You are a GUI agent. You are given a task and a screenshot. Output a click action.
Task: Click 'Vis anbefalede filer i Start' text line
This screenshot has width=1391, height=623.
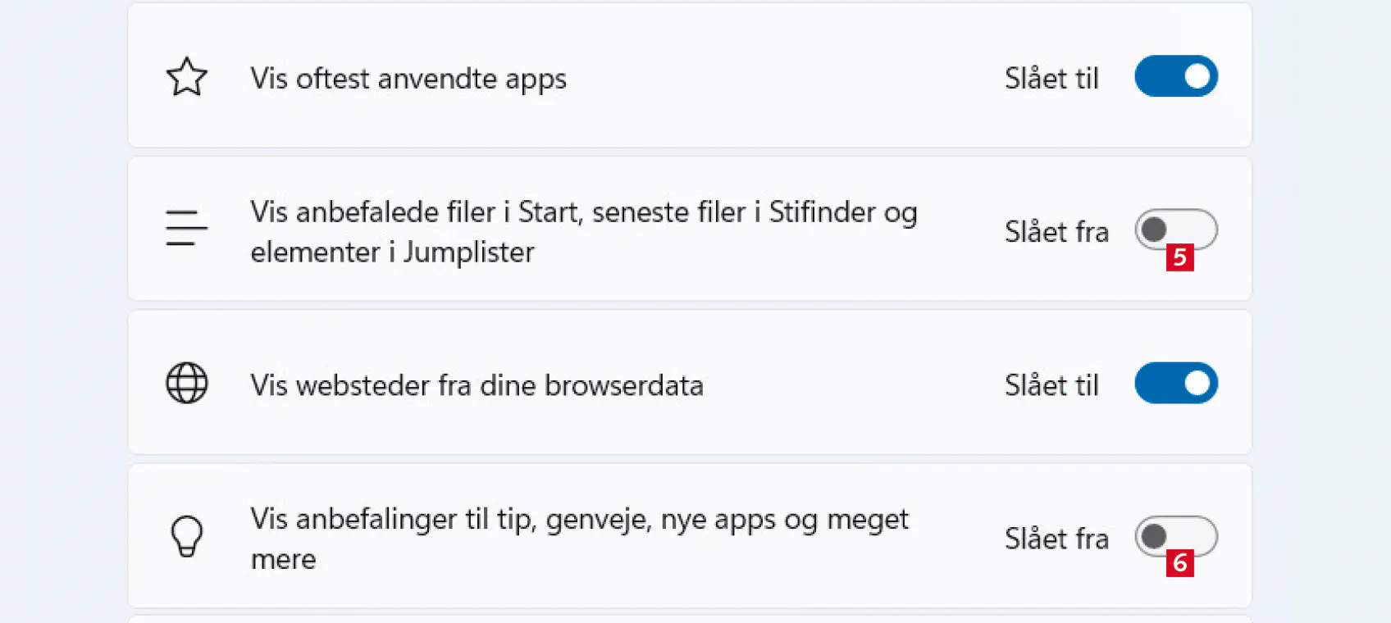pos(583,212)
